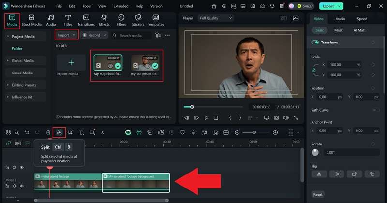Select the Text tool in timeline toolbar

coord(81,132)
